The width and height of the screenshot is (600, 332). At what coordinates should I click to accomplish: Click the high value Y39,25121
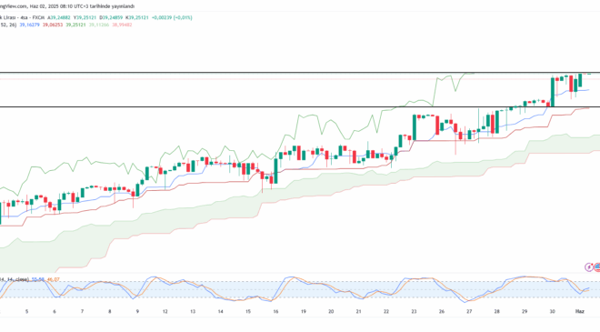pyautogui.click(x=85, y=17)
